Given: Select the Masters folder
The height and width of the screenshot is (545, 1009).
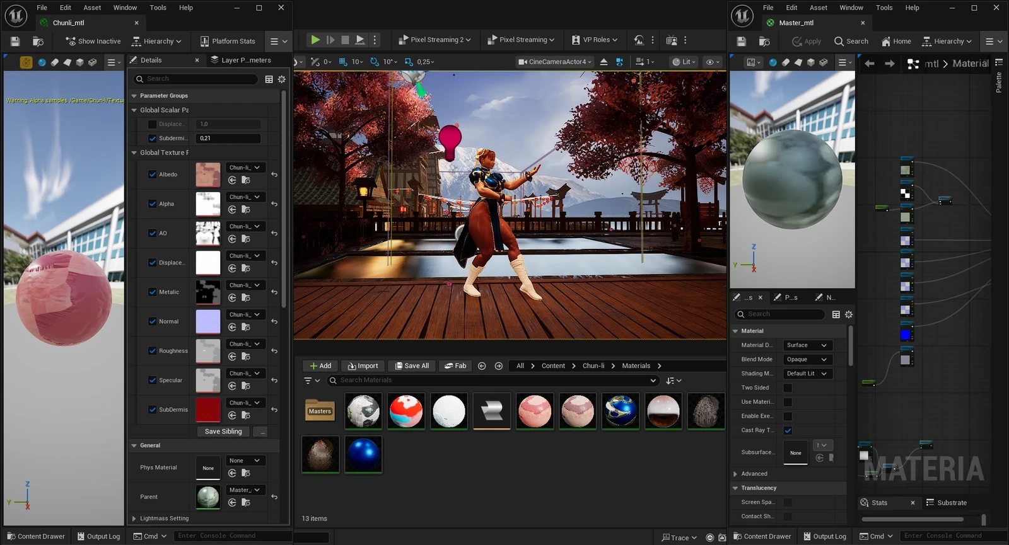Looking at the screenshot, I should (x=320, y=410).
